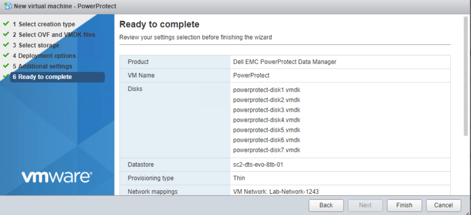Click the checkmark beside Deployment options
This screenshot has width=471, height=215.
coord(6,55)
